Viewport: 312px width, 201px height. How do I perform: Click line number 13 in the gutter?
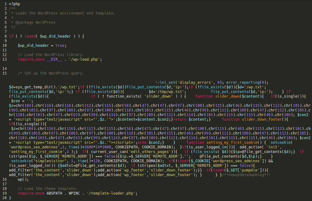tap(5, 59)
